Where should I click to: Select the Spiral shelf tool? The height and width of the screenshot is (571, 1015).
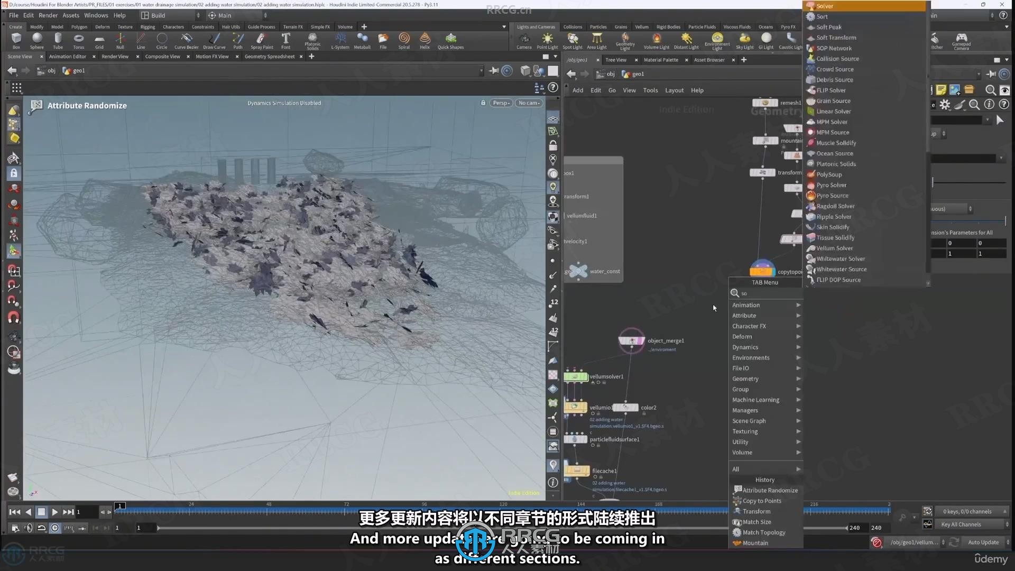coord(404,41)
